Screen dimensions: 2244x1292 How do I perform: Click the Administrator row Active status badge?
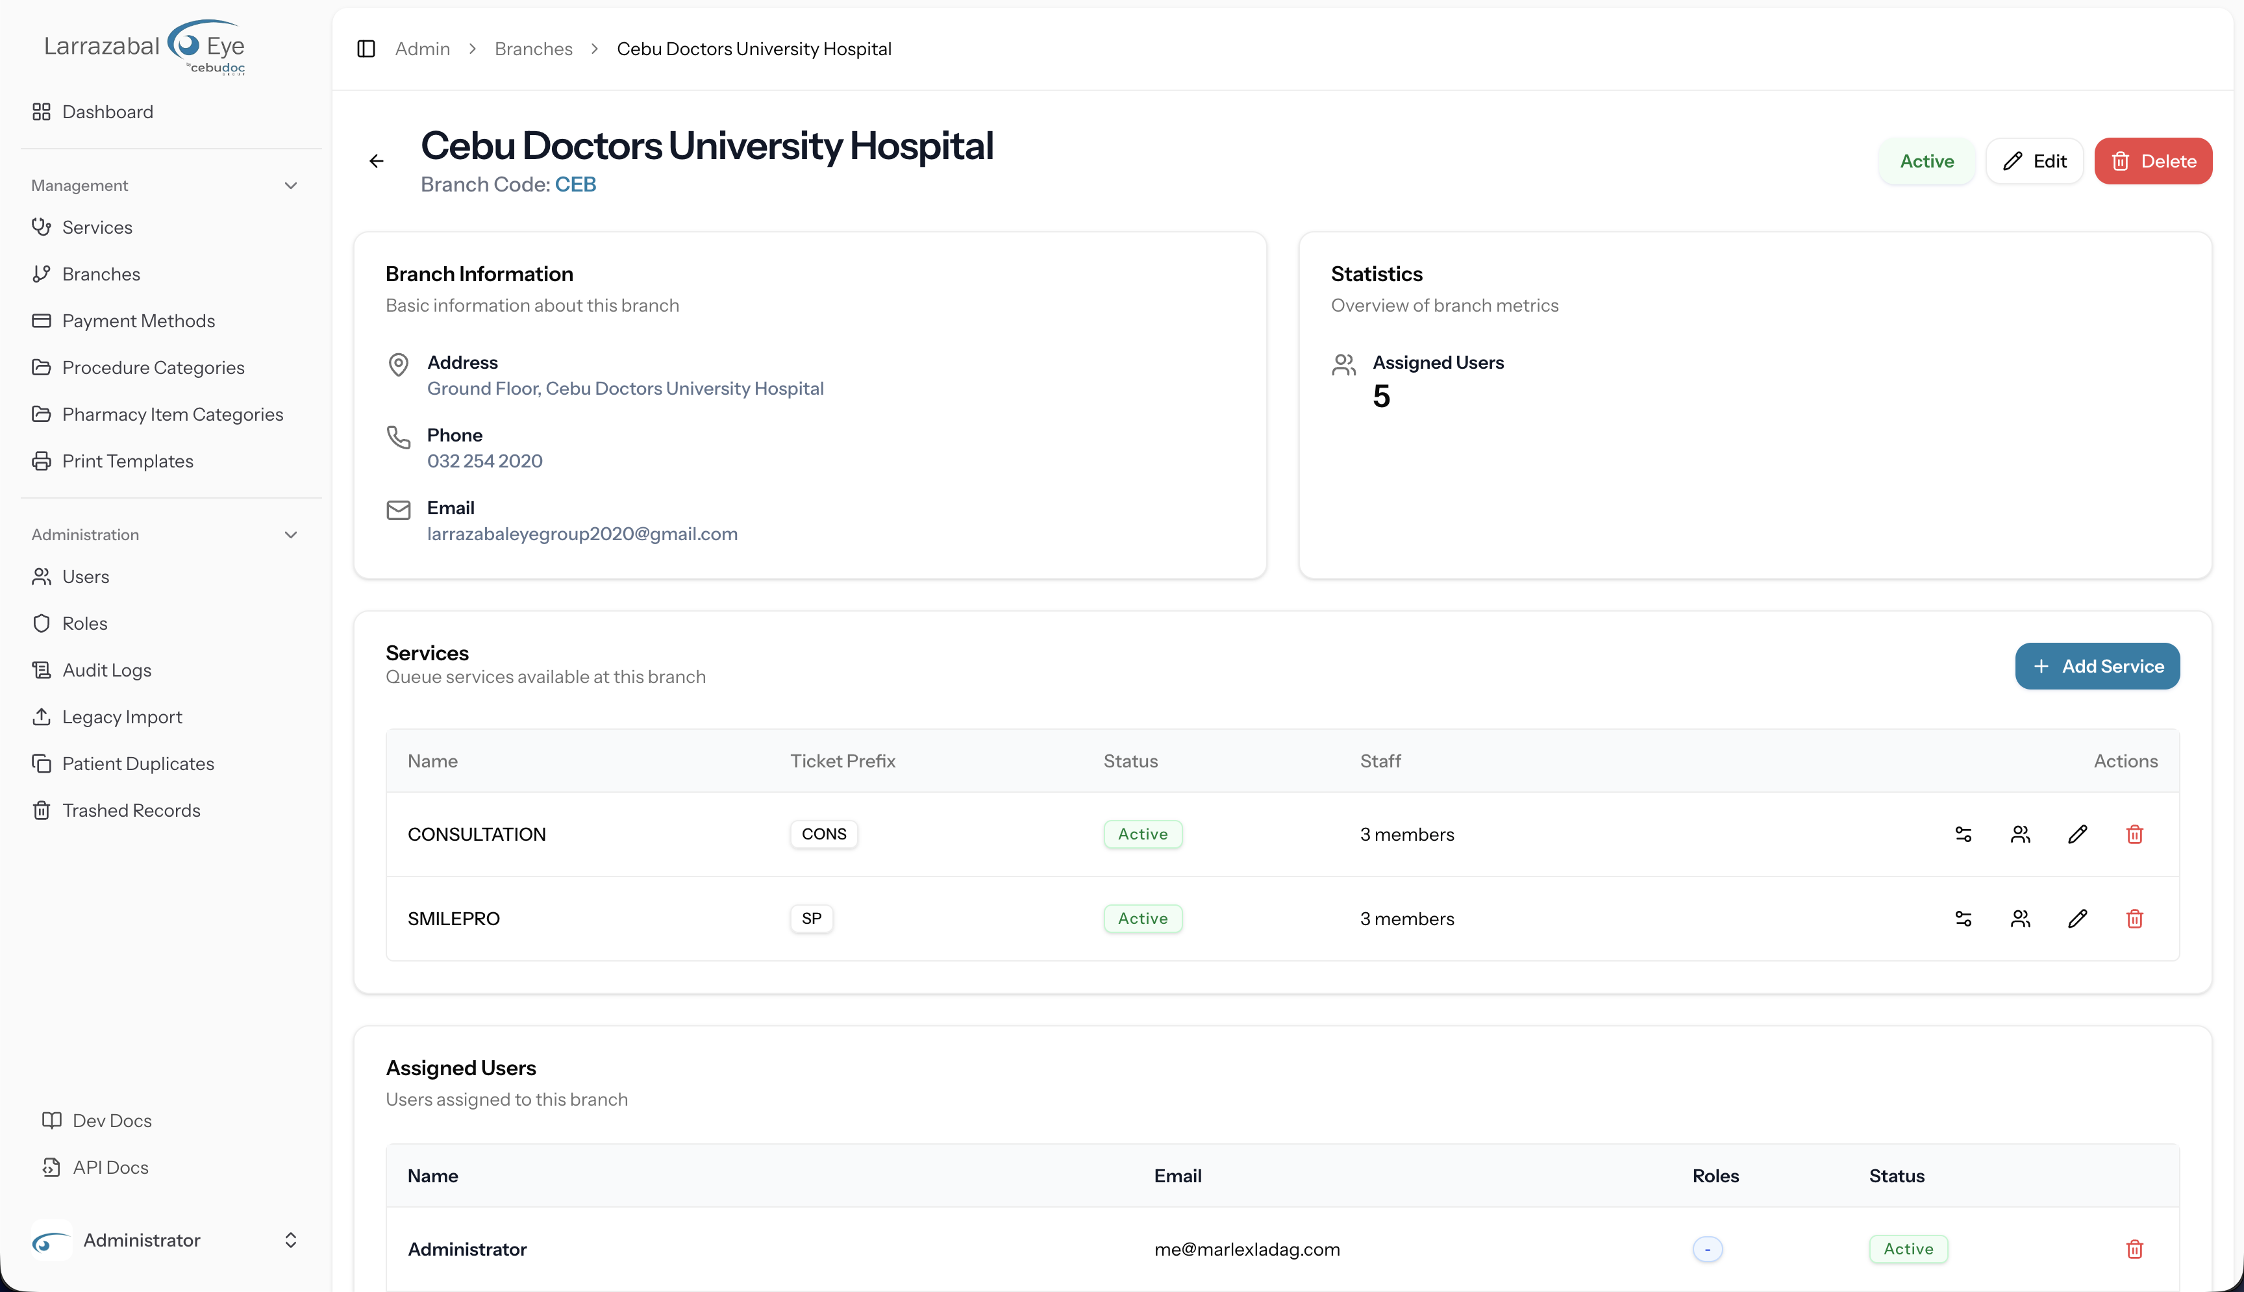click(1908, 1249)
